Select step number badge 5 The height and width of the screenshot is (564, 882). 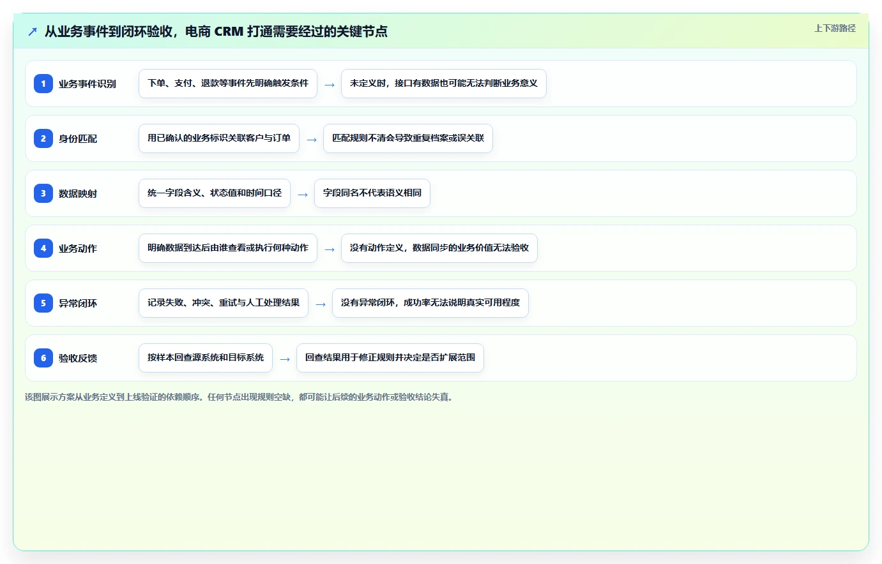(x=43, y=303)
